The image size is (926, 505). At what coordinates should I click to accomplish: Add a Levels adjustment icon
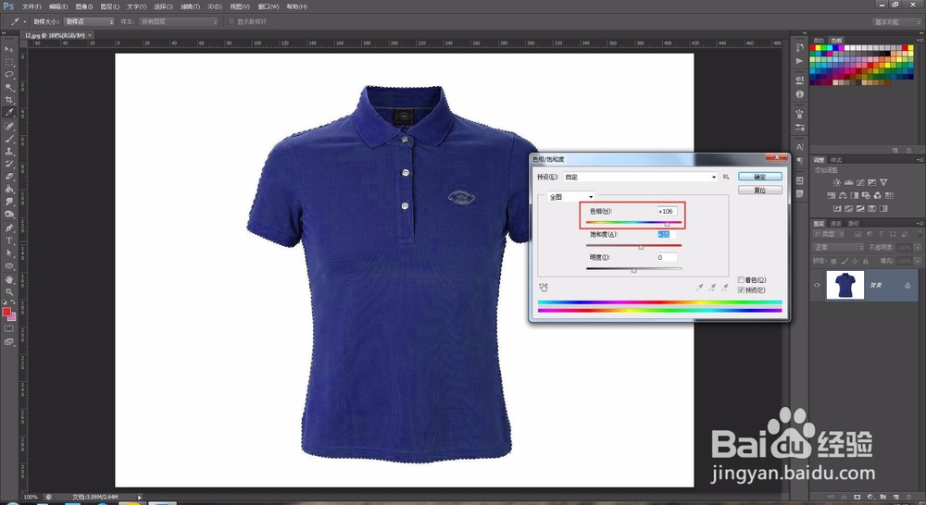point(848,182)
